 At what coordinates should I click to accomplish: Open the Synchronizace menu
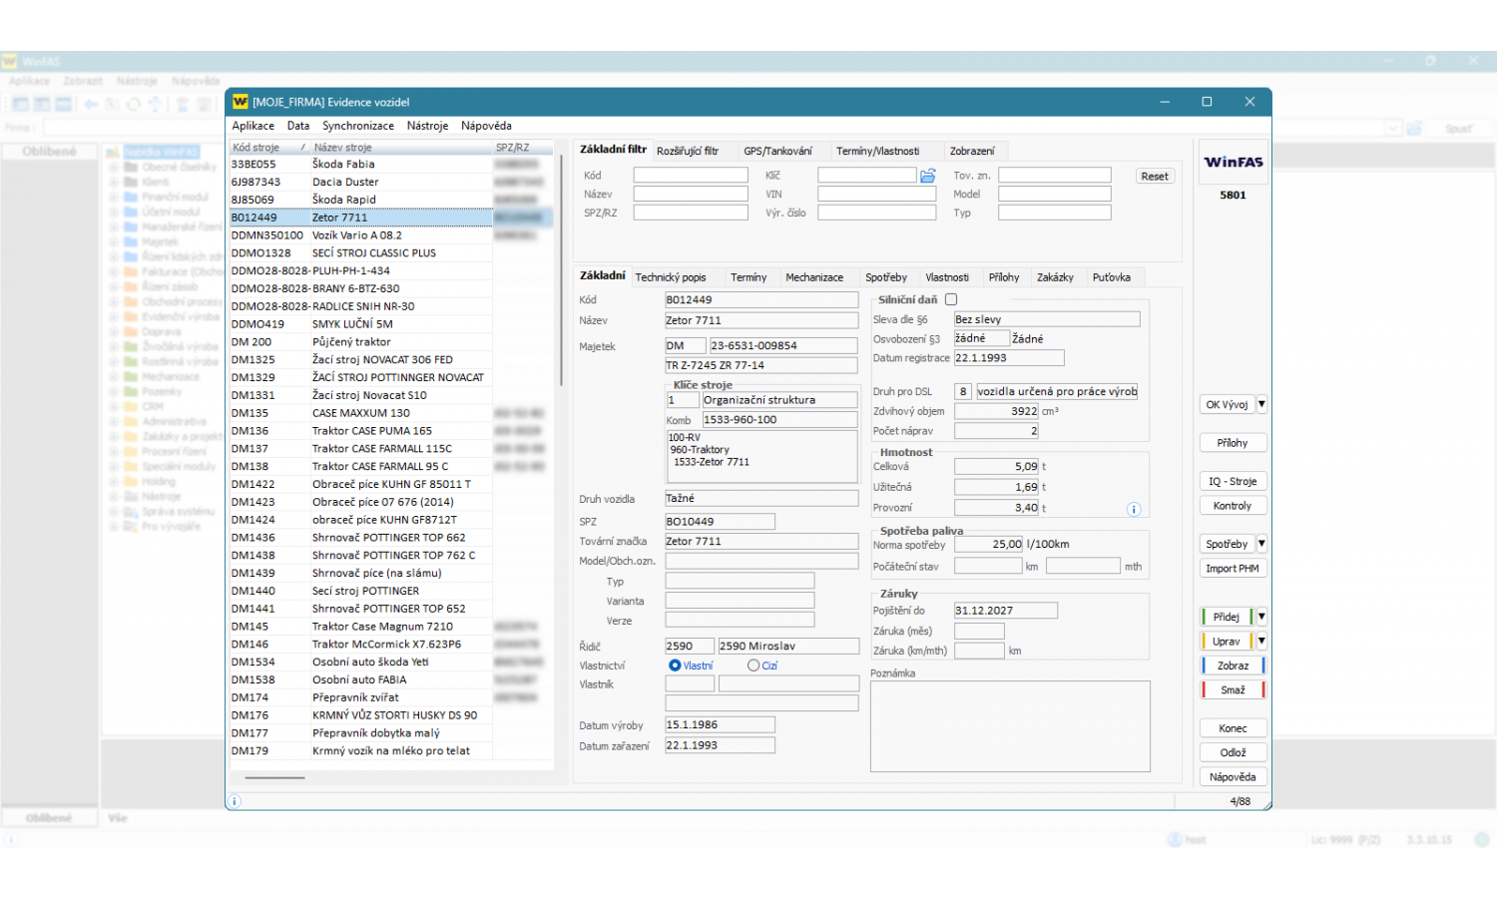(357, 126)
